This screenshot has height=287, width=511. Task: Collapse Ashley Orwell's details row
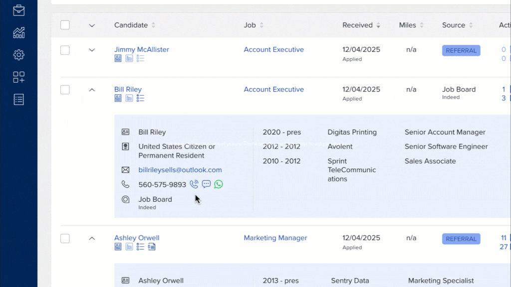(x=92, y=238)
